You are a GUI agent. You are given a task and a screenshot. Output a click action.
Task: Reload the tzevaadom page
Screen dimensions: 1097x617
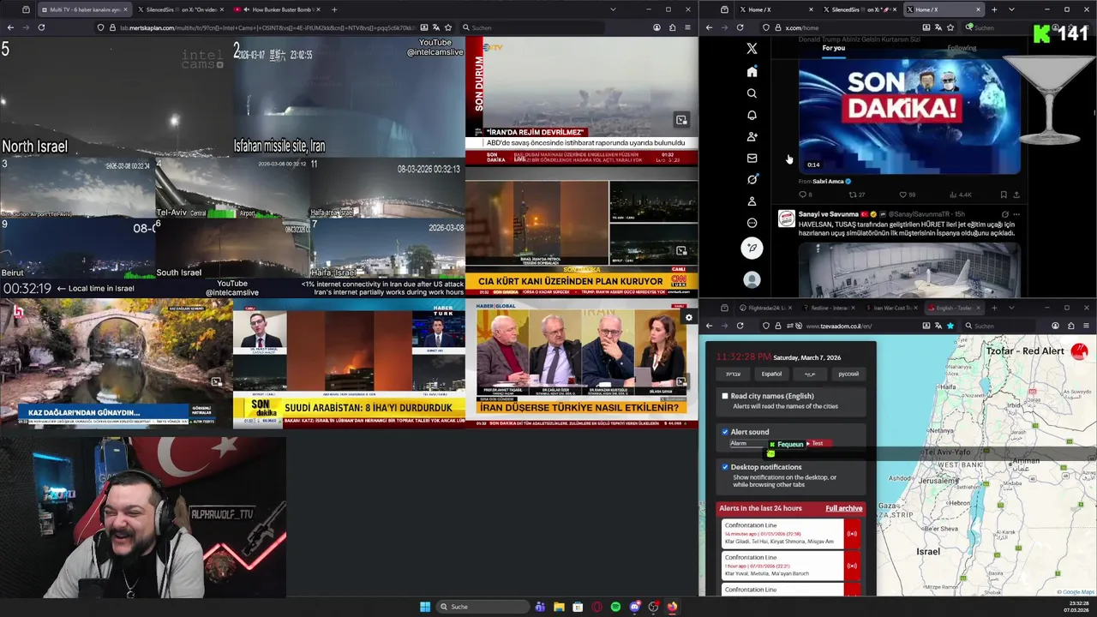point(740,326)
